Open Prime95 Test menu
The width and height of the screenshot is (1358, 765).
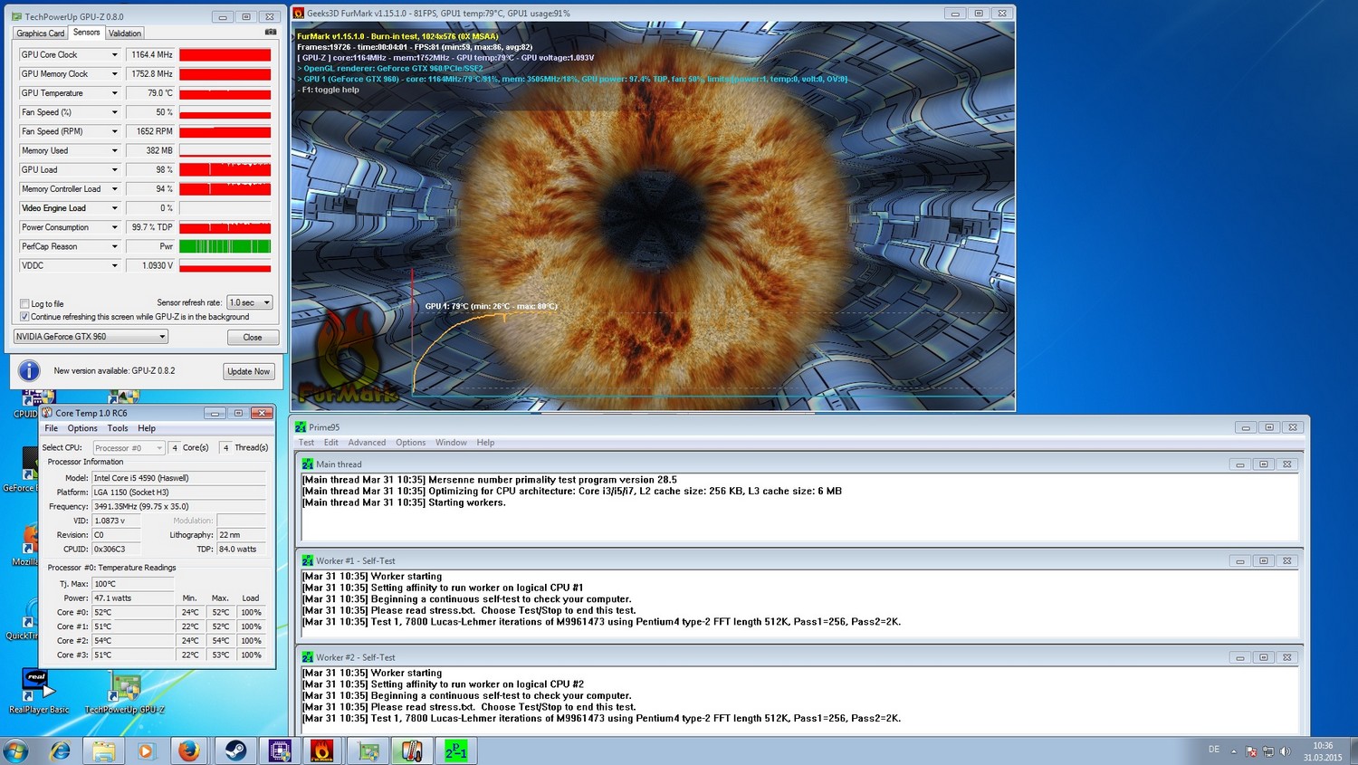(x=307, y=443)
